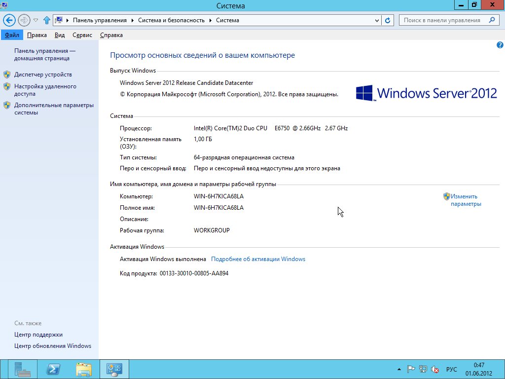
Task: Switch input language РУС indicator
Action: tap(452, 369)
